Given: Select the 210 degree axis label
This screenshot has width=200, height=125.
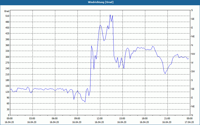Looking at the screenshot, I should [x=7, y=74].
